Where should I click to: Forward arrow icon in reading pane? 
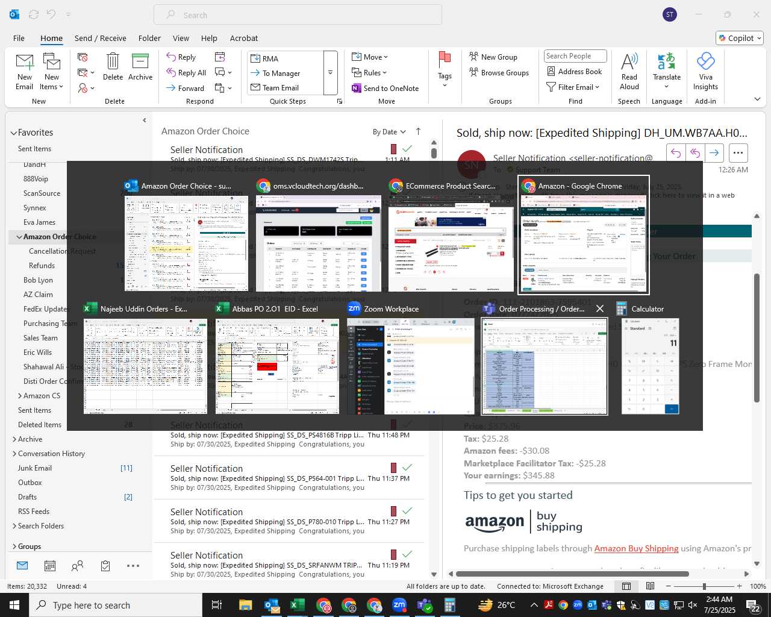point(714,153)
